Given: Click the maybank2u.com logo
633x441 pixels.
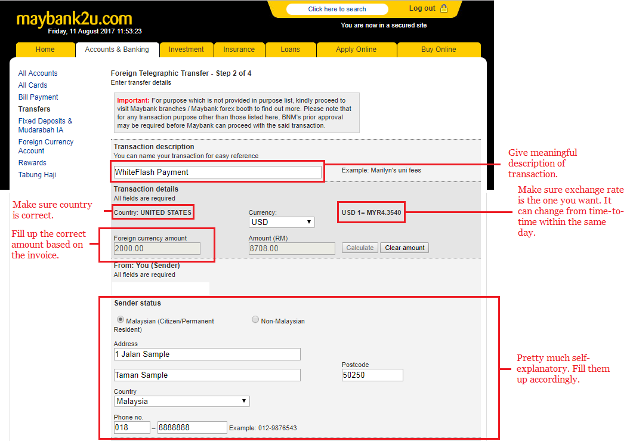Looking at the screenshot, I should pos(75,19).
